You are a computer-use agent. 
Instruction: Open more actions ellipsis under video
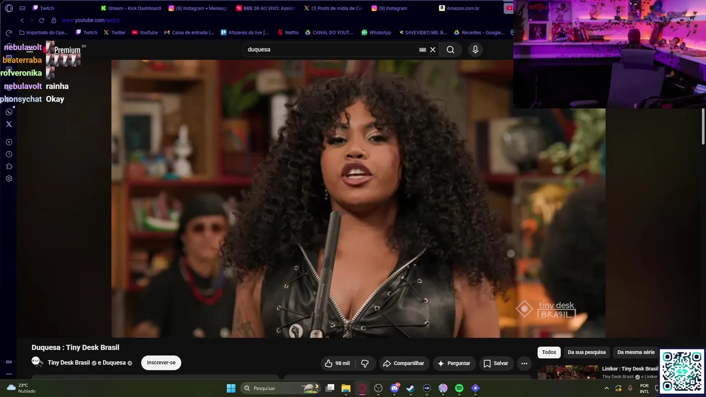(524, 363)
